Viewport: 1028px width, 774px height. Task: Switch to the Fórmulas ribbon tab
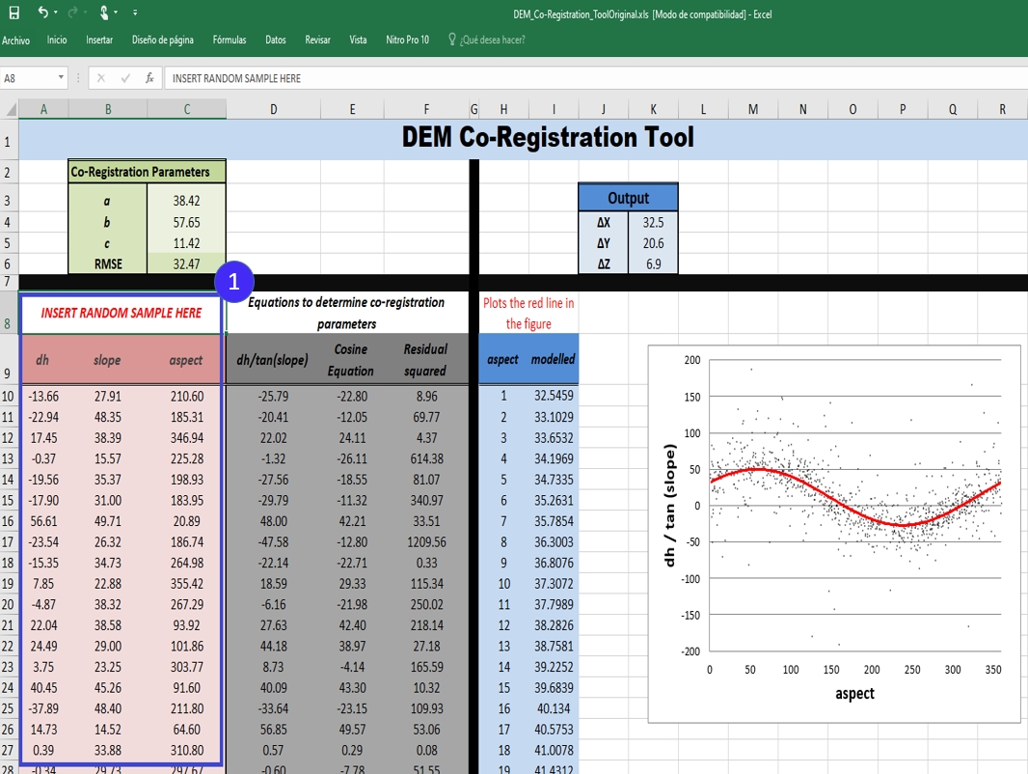[x=229, y=41]
